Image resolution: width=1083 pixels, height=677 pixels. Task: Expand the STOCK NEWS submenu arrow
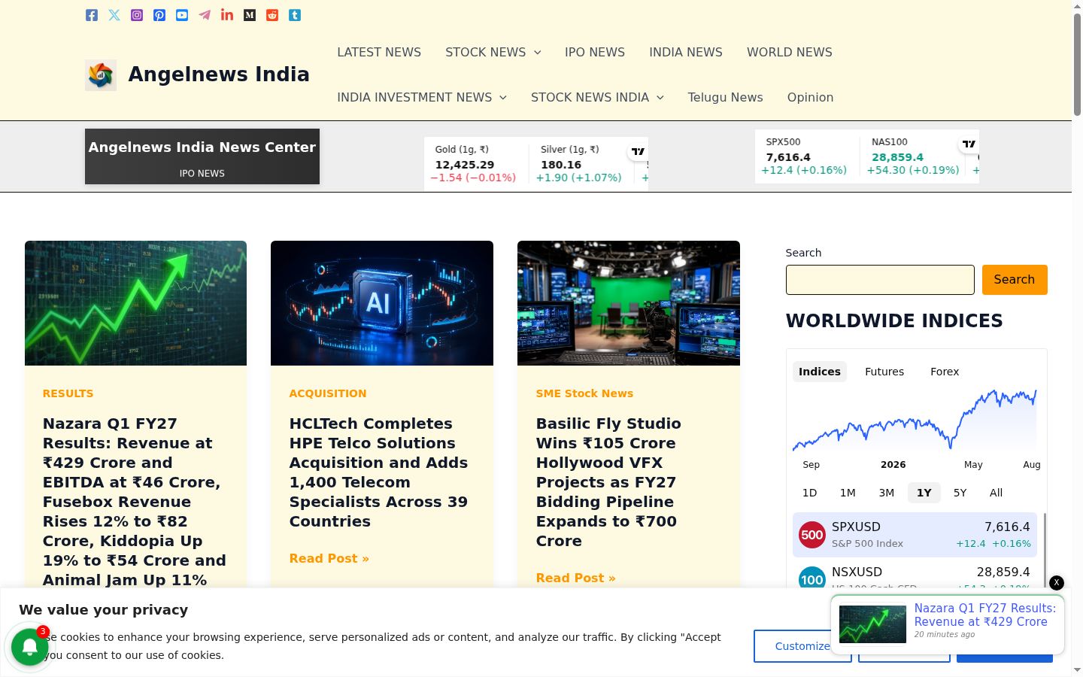click(538, 53)
